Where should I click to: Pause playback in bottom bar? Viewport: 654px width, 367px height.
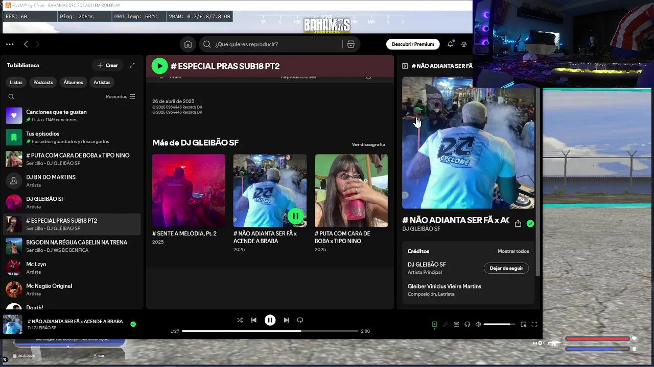270,320
